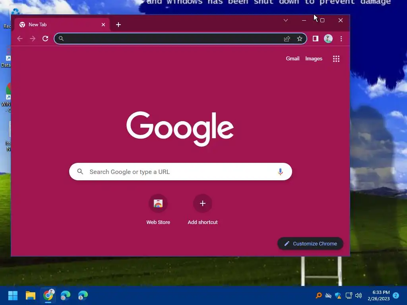Open the volume speaker tray icon

pyautogui.click(x=359, y=295)
